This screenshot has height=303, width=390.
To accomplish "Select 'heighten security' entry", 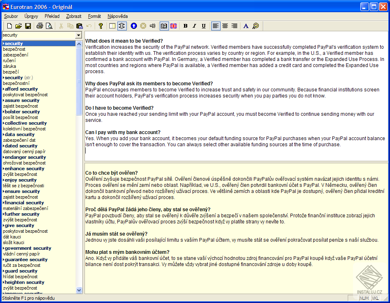I will [x=24, y=282].
